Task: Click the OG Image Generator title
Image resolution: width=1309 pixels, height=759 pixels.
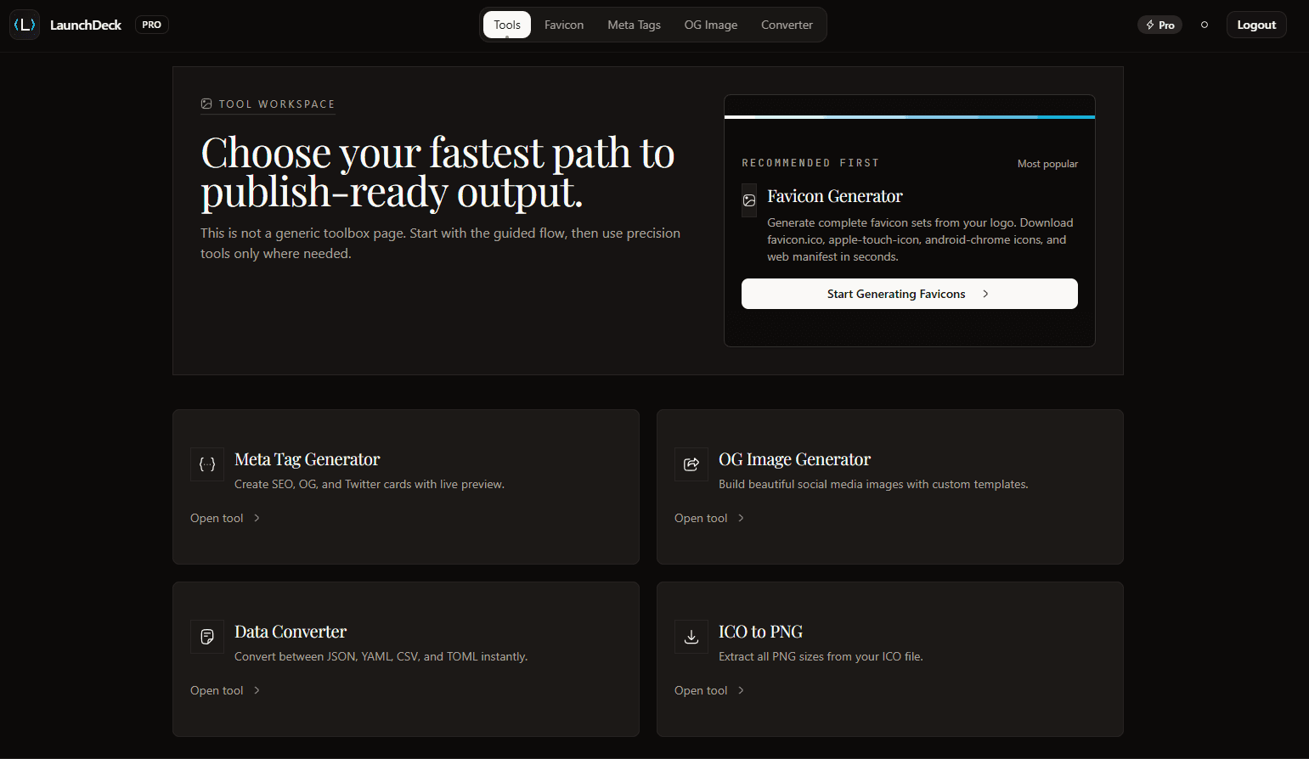Action: [x=794, y=459]
